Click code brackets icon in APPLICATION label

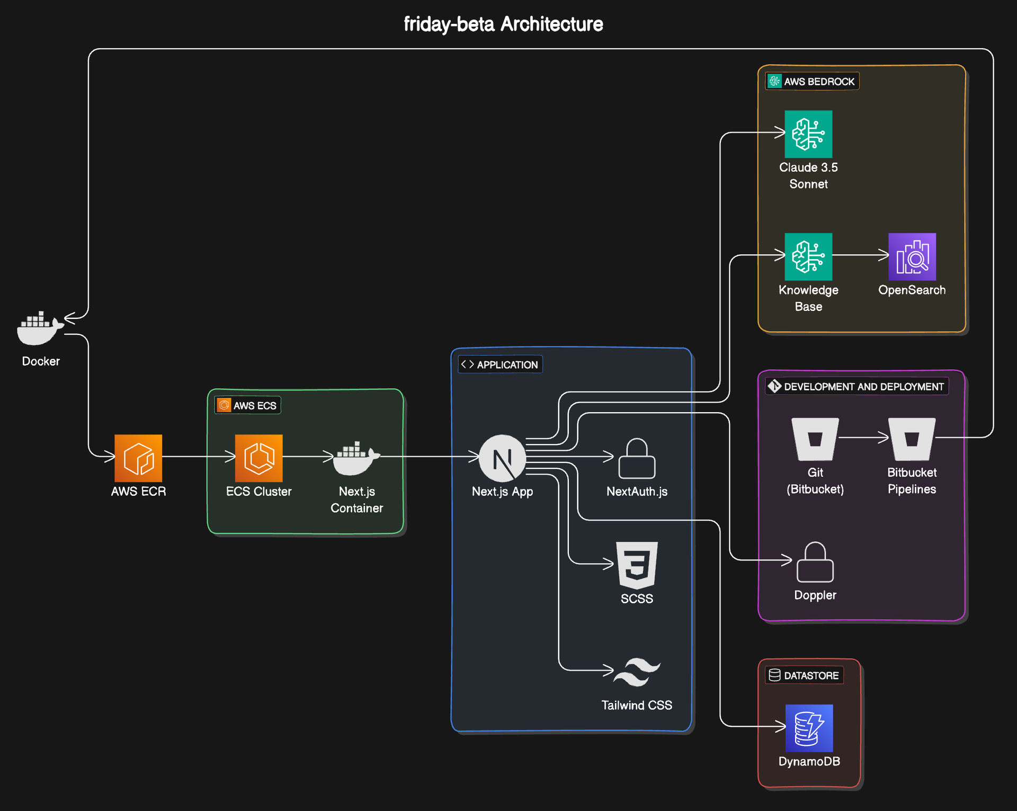(467, 364)
